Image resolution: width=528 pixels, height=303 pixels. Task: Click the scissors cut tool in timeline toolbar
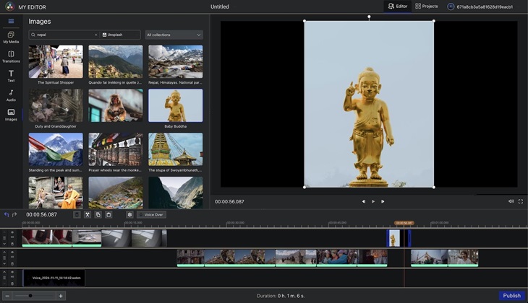tap(87, 214)
